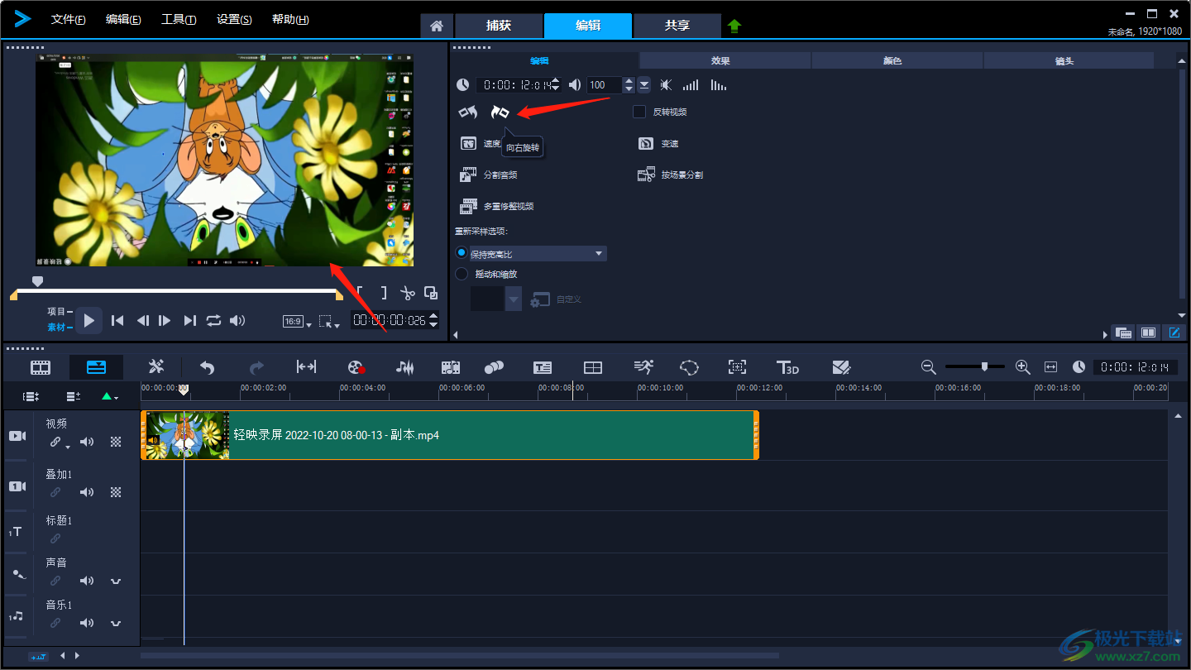The image size is (1191, 670).
Task: Play the preview video
Action: coord(89,320)
